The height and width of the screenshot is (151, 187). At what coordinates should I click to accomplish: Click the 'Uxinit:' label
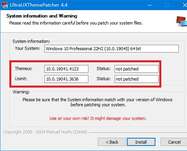(21, 79)
